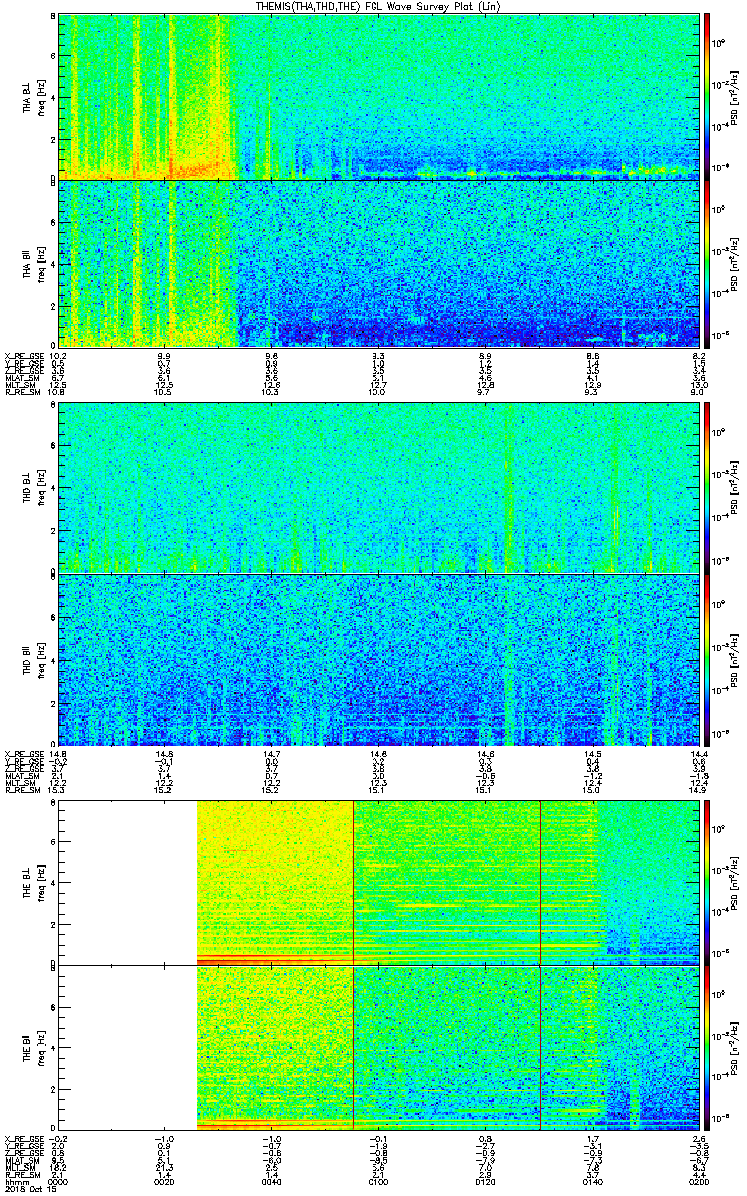Click the 0140 time tick label
Image resolution: width=747 pixels, height=1196 pixels.
tap(592, 1183)
